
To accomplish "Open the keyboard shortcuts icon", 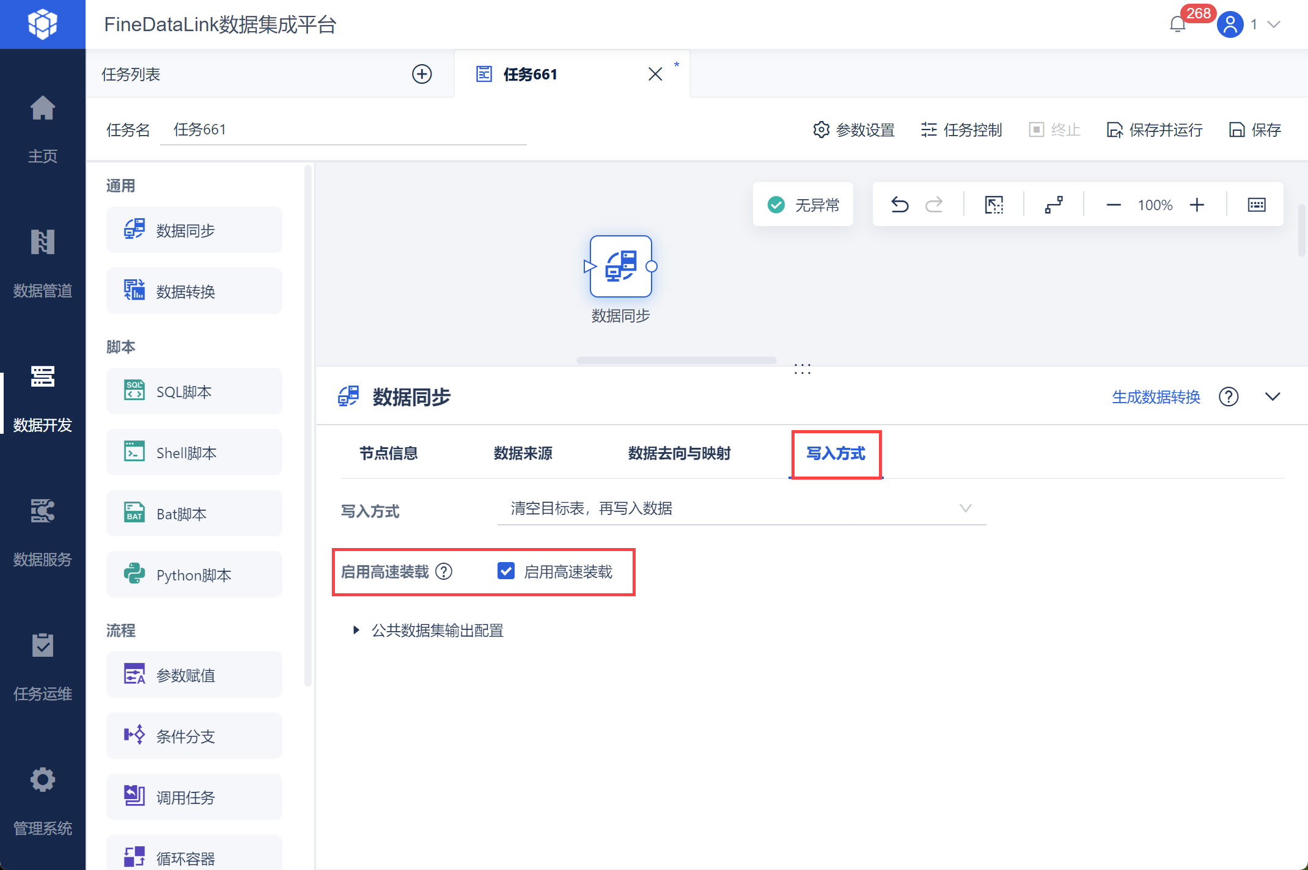I will click(x=1256, y=205).
